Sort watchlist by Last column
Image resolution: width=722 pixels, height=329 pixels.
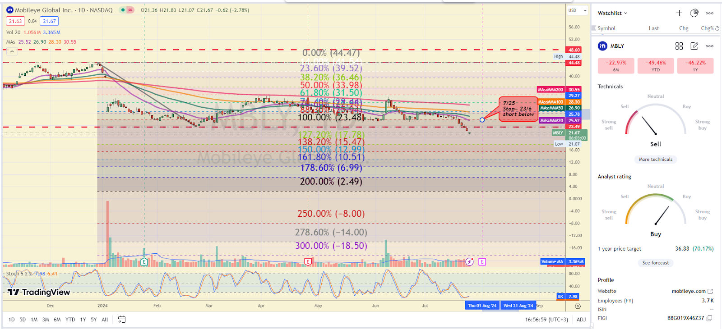tap(654, 28)
